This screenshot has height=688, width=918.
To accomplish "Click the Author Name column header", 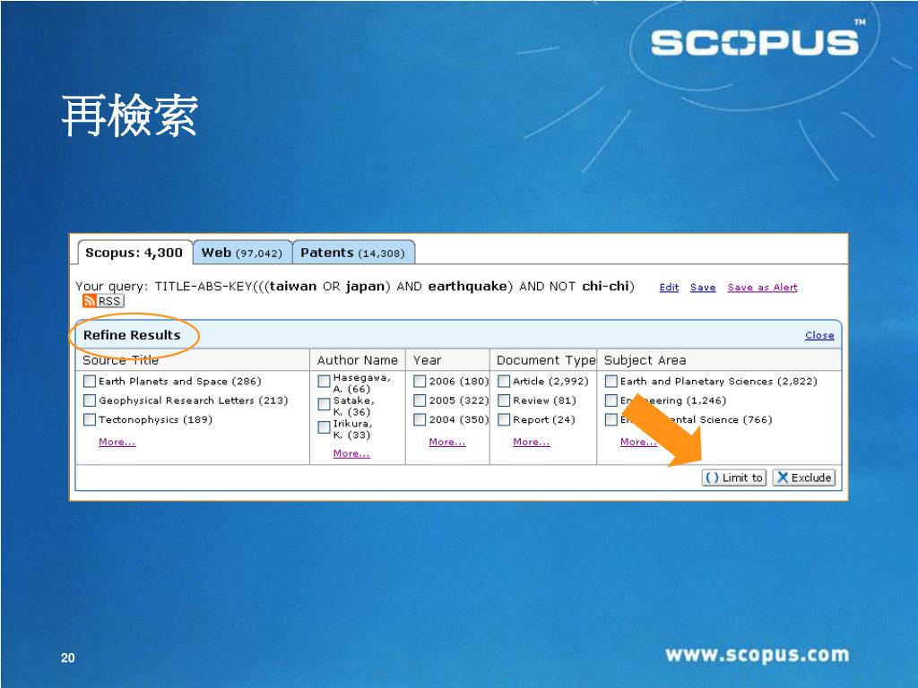I will tap(357, 360).
